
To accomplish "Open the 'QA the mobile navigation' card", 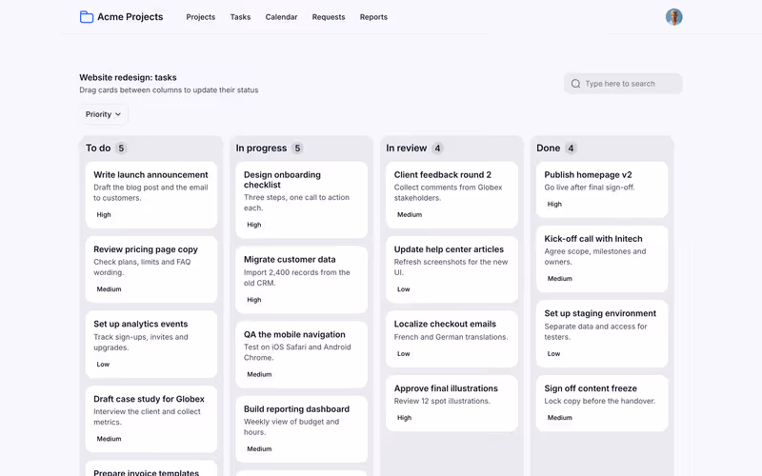I will (x=301, y=354).
